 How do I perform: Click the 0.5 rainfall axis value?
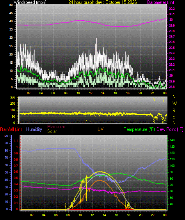pyautogui.click(x=16, y=178)
